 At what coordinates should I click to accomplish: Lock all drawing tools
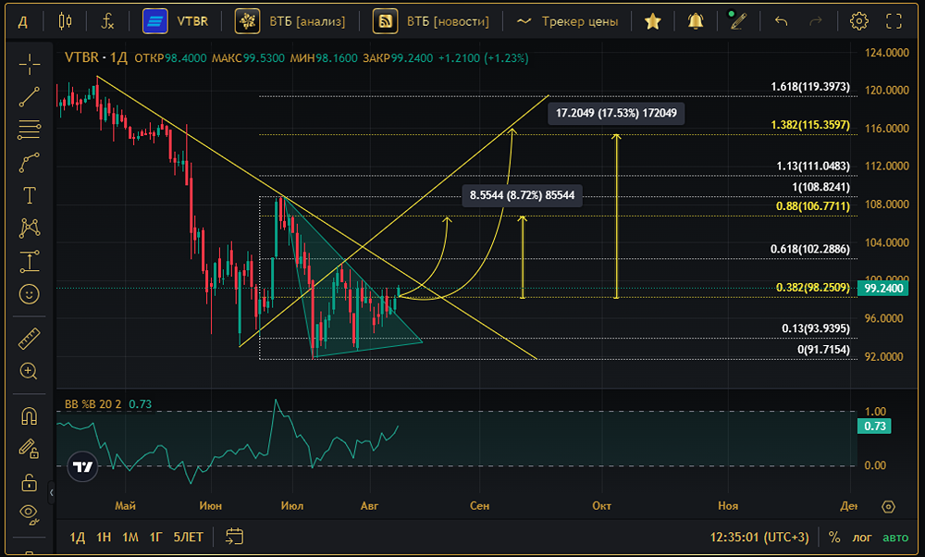pos(29,482)
